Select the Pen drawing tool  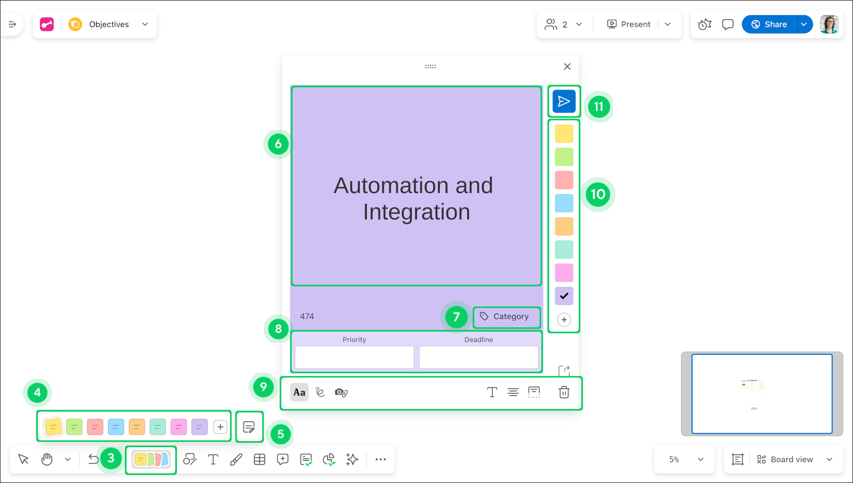tap(236, 459)
